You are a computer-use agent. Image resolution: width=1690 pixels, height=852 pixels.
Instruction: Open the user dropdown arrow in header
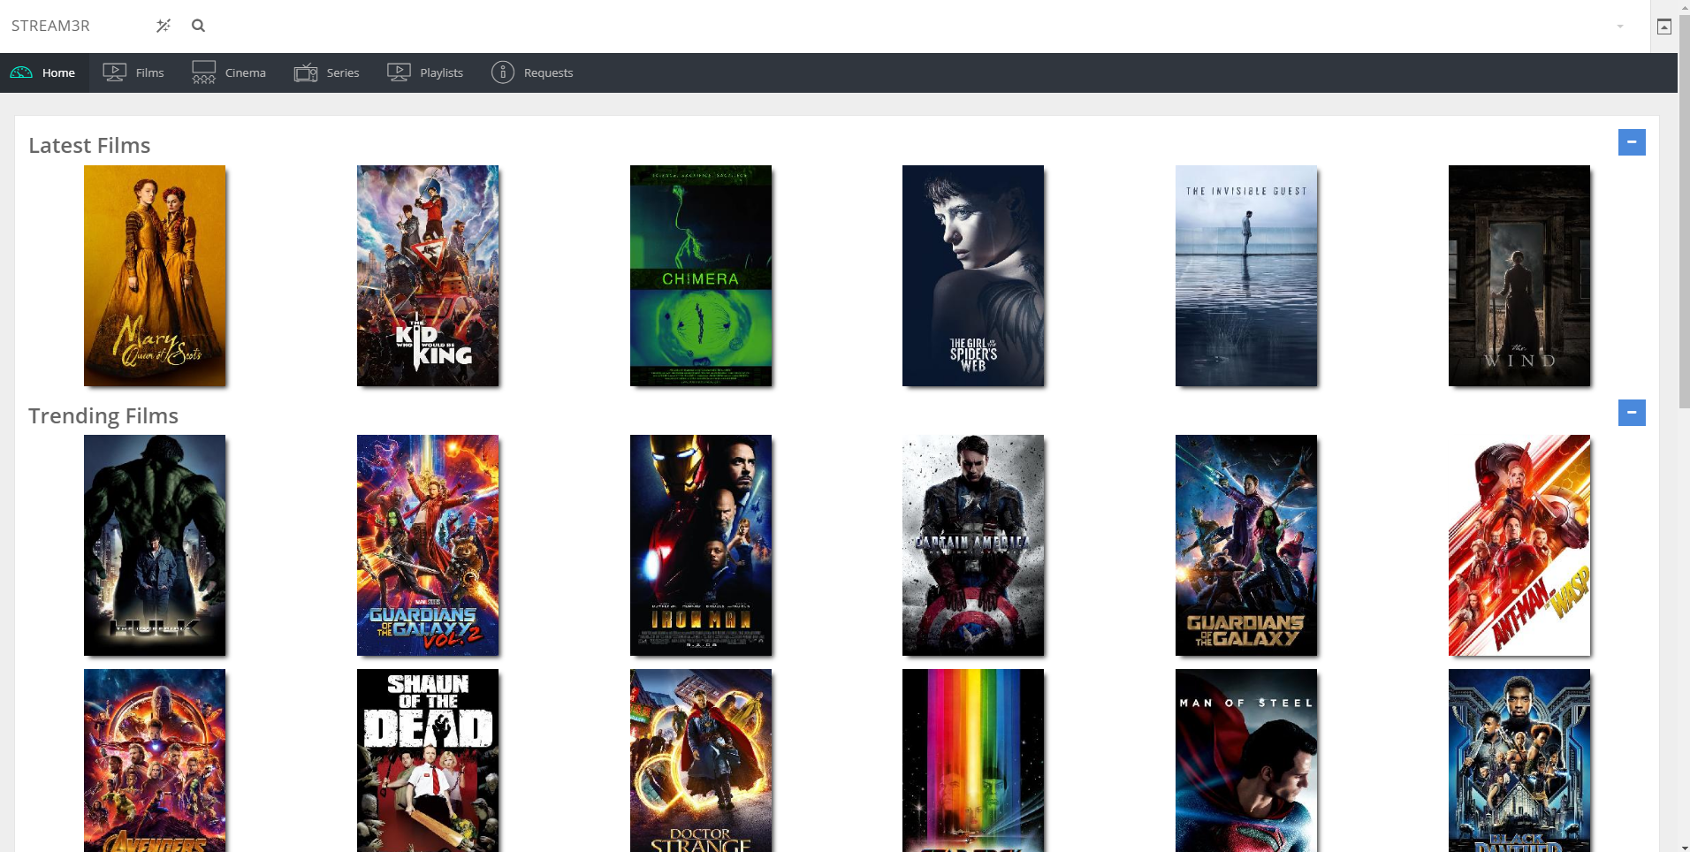click(x=1620, y=27)
